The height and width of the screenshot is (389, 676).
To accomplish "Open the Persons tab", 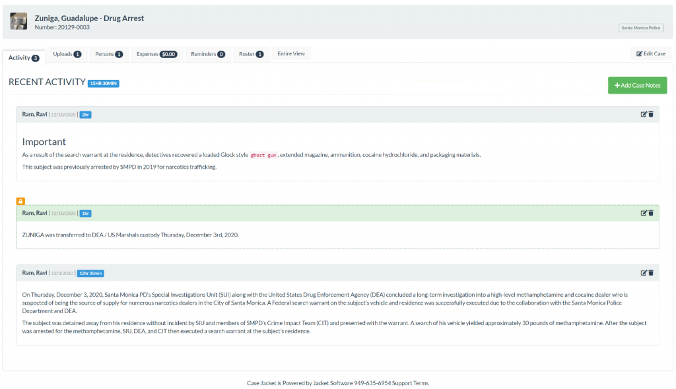I will (x=109, y=54).
